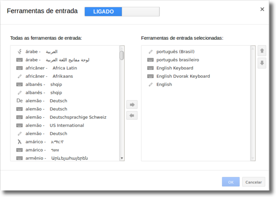Click pencil icon for africâner Afrikaans handwriting
Screen dimensions: 276x197
(x=20, y=76)
